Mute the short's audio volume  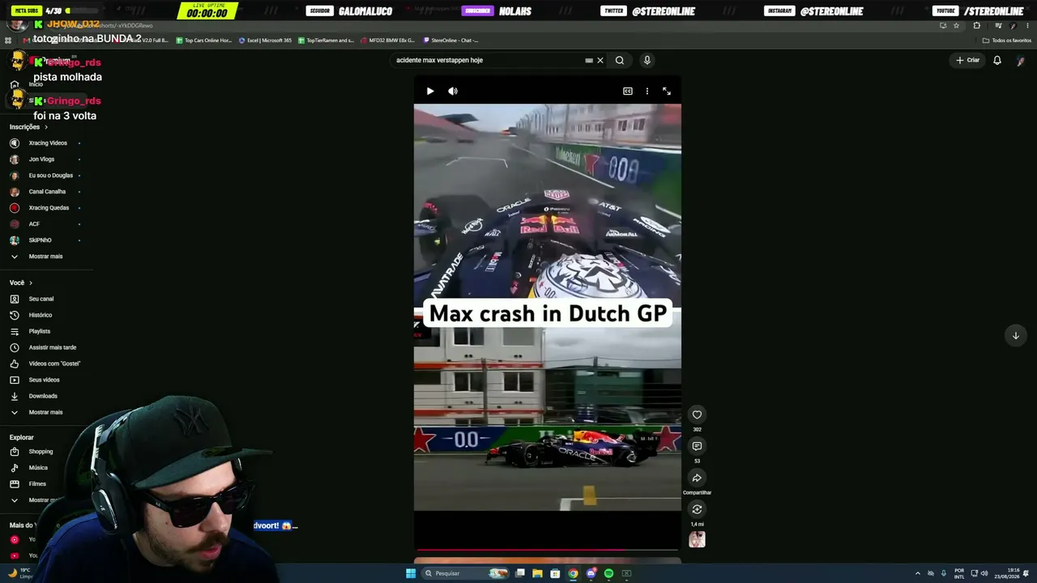pyautogui.click(x=453, y=91)
